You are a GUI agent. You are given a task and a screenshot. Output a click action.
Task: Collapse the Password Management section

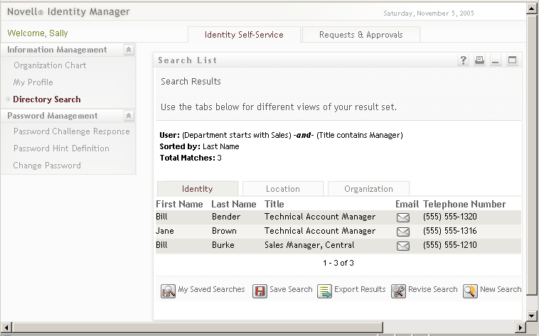(128, 116)
